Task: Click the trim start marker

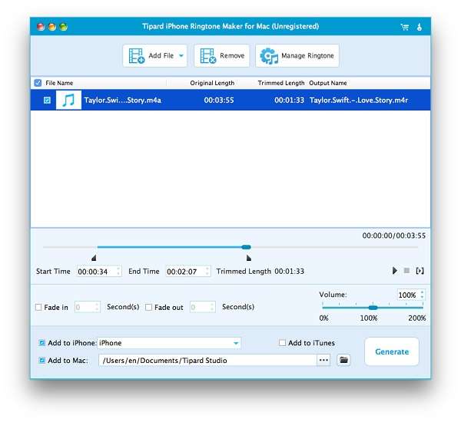Action: pyautogui.click(x=94, y=258)
